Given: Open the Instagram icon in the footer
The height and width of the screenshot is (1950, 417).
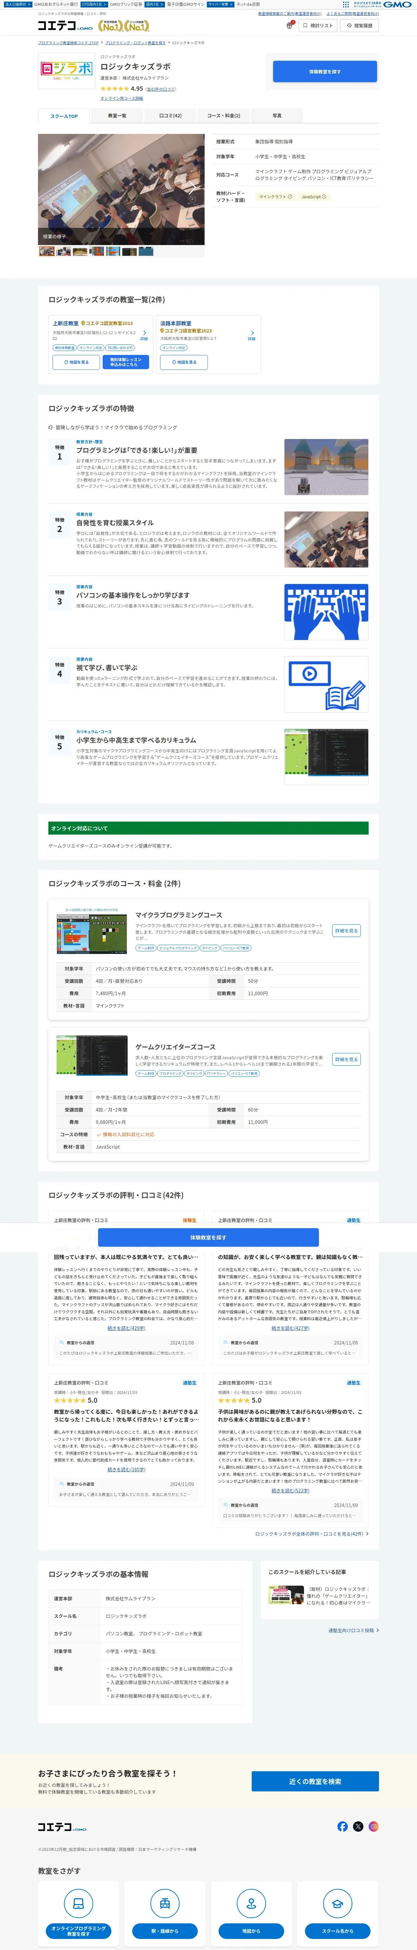Looking at the screenshot, I should point(374,1826).
